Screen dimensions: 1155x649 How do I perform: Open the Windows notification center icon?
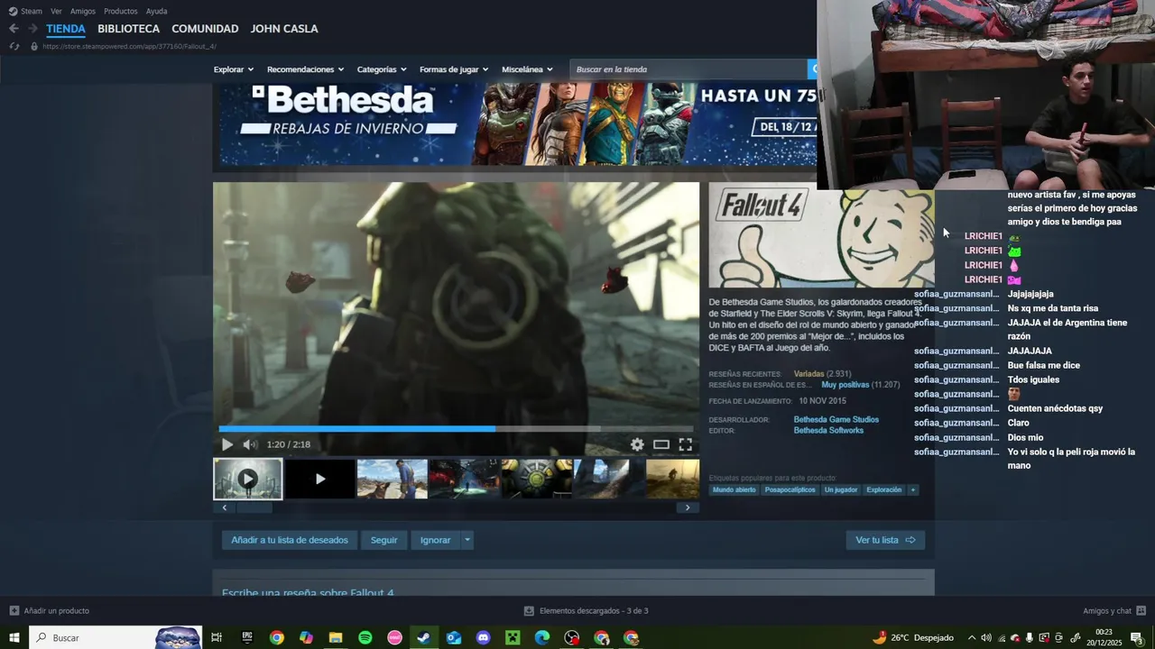pos(1137,637)
